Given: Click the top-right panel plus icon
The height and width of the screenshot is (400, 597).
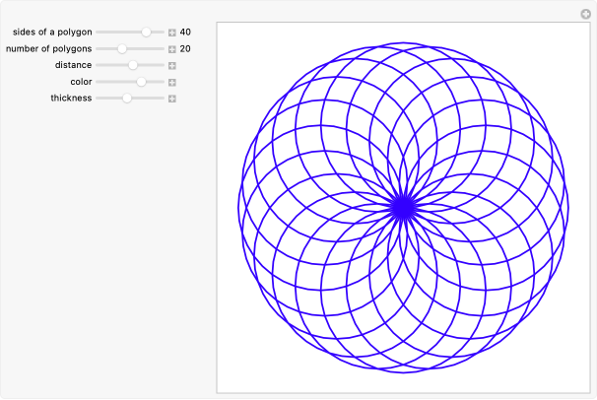Looking at the screenshot, I should point(586,14).
